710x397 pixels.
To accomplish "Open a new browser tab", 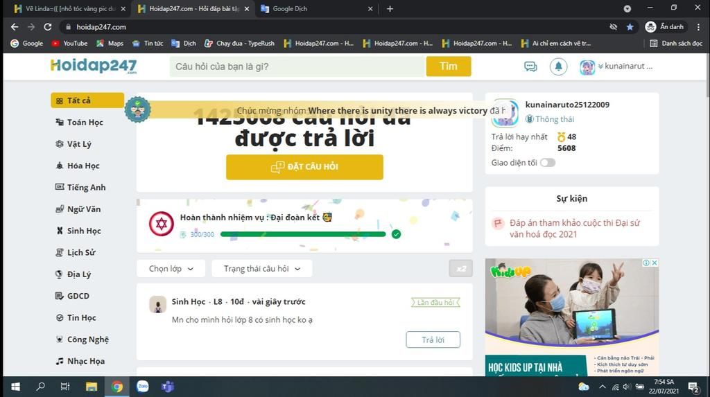I will [390, 8].
